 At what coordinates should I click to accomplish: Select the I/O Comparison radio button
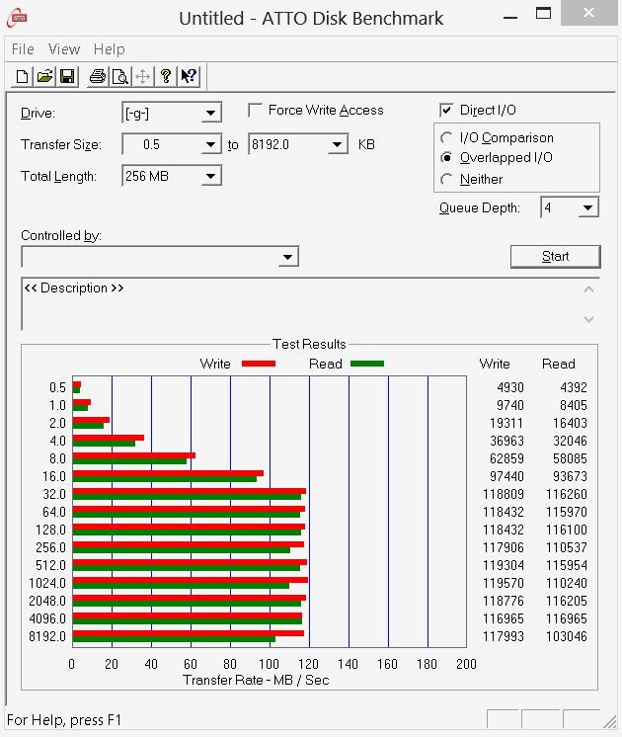446,137
